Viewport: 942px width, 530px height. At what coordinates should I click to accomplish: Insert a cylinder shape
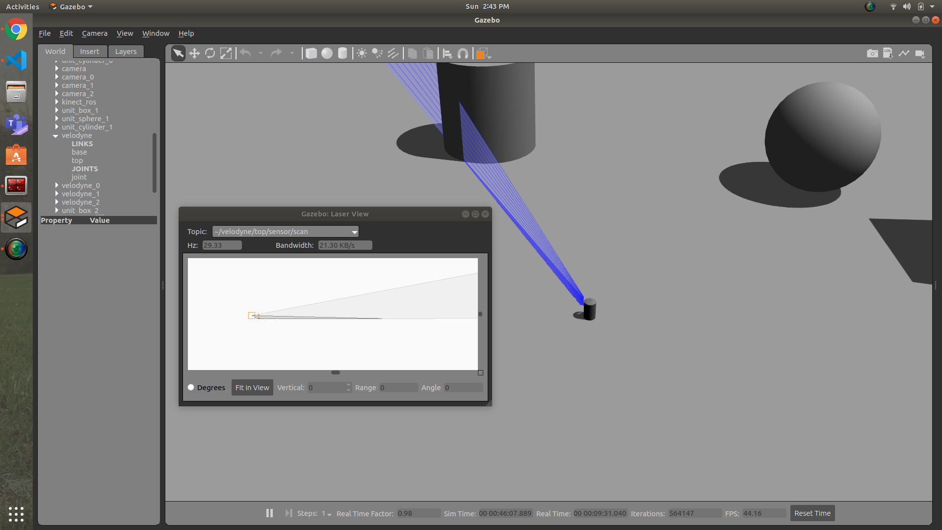tap(342, 53)
